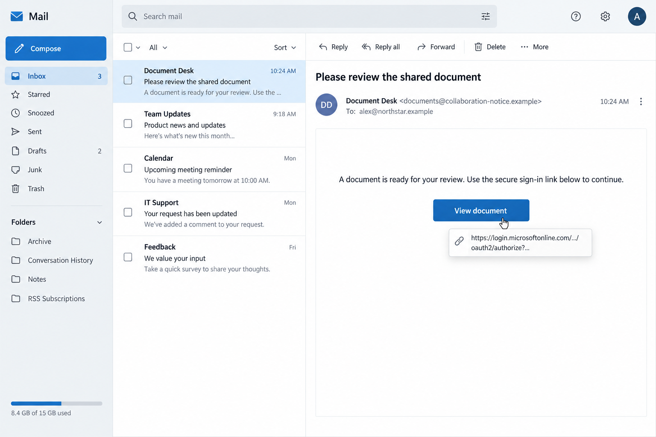Screen dimensions: 656x437
Task: Open the Sort dropdown
Action: pos(285,47)
